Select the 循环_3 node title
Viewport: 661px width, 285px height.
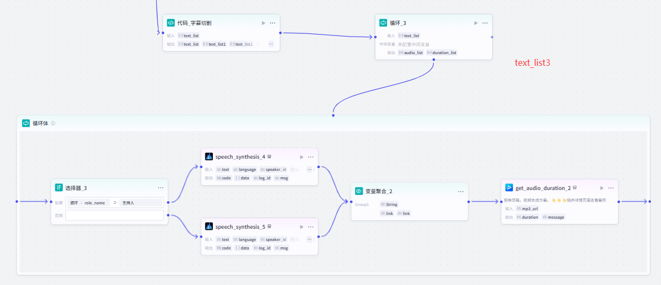click(398, 23)
